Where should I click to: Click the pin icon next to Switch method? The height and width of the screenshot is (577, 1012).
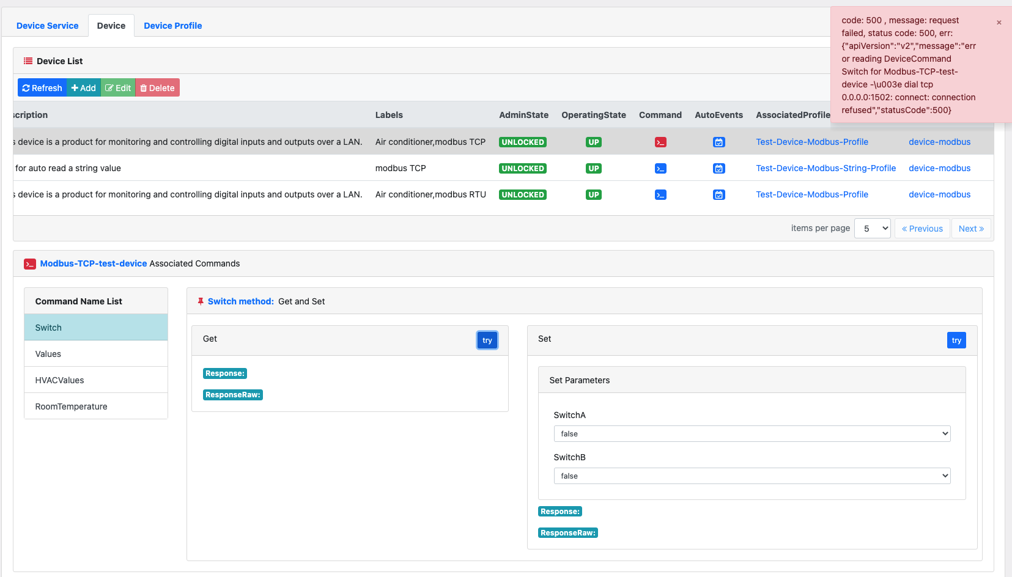point(201,301)
